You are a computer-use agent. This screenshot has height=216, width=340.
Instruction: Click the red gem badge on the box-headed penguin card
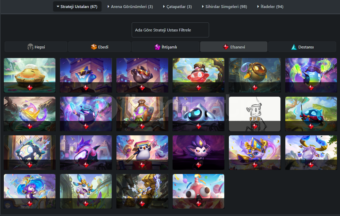click(x=142, y=165)
